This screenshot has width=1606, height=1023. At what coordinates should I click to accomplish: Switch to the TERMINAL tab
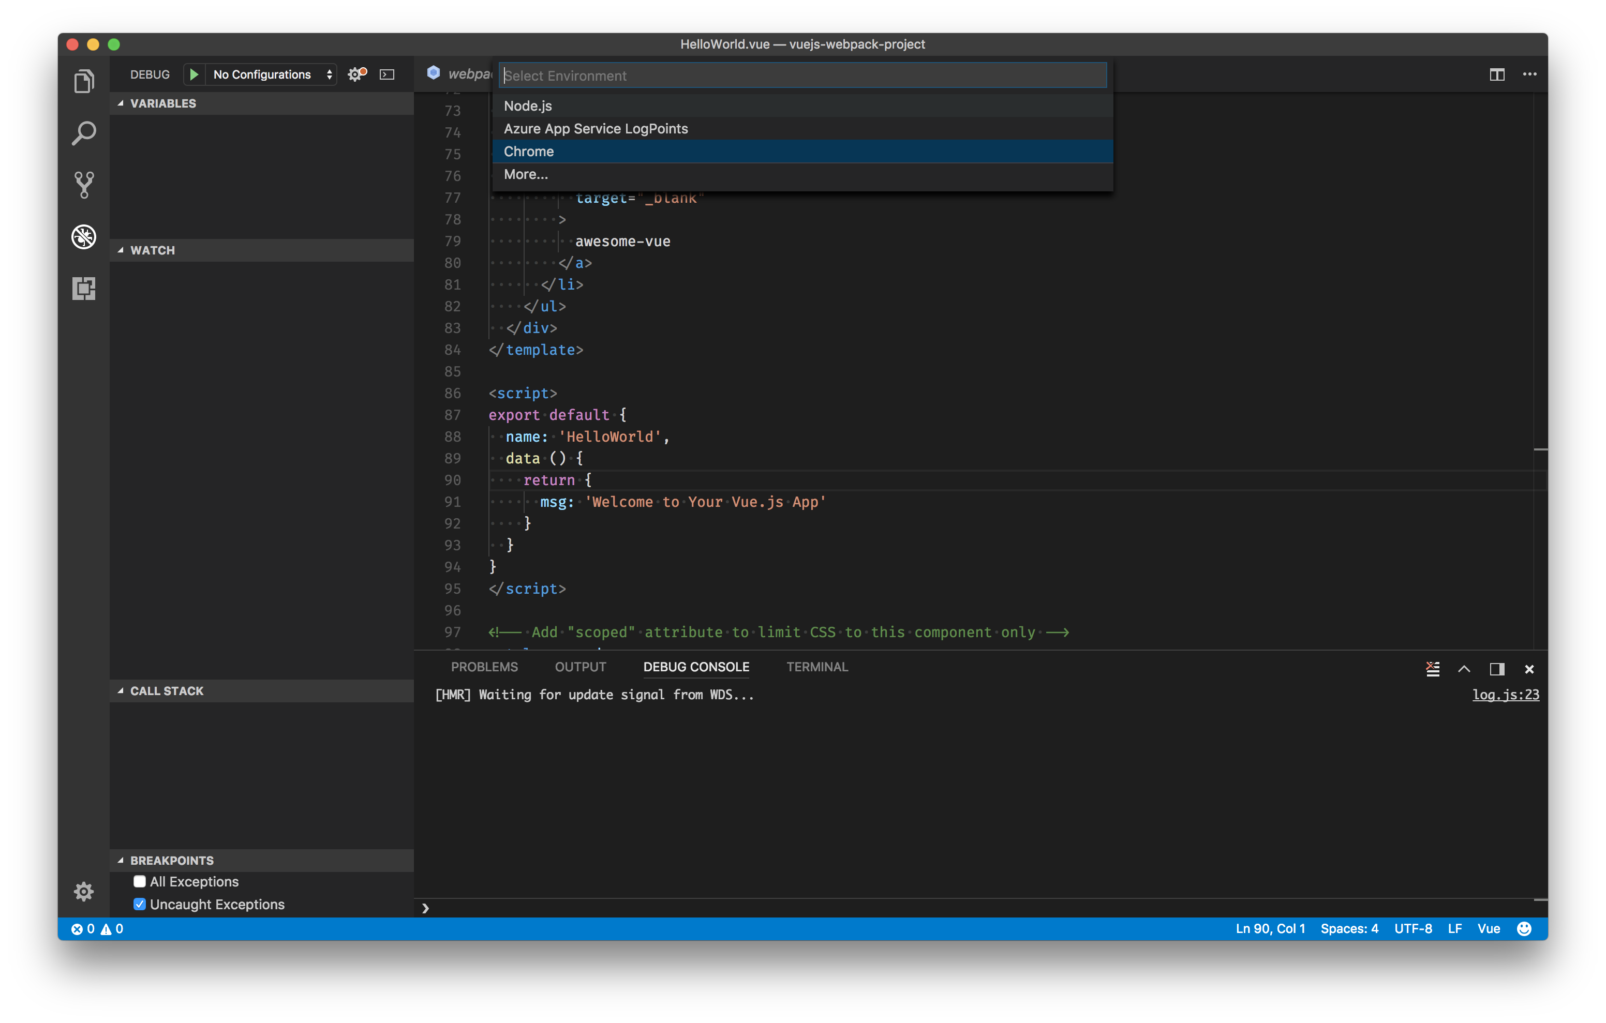pos(816,666)
